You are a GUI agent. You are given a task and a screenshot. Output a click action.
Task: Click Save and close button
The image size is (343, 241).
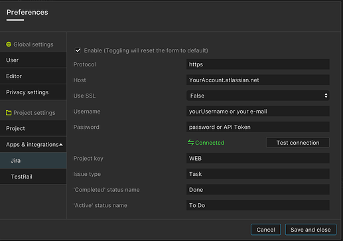[310, 230]
